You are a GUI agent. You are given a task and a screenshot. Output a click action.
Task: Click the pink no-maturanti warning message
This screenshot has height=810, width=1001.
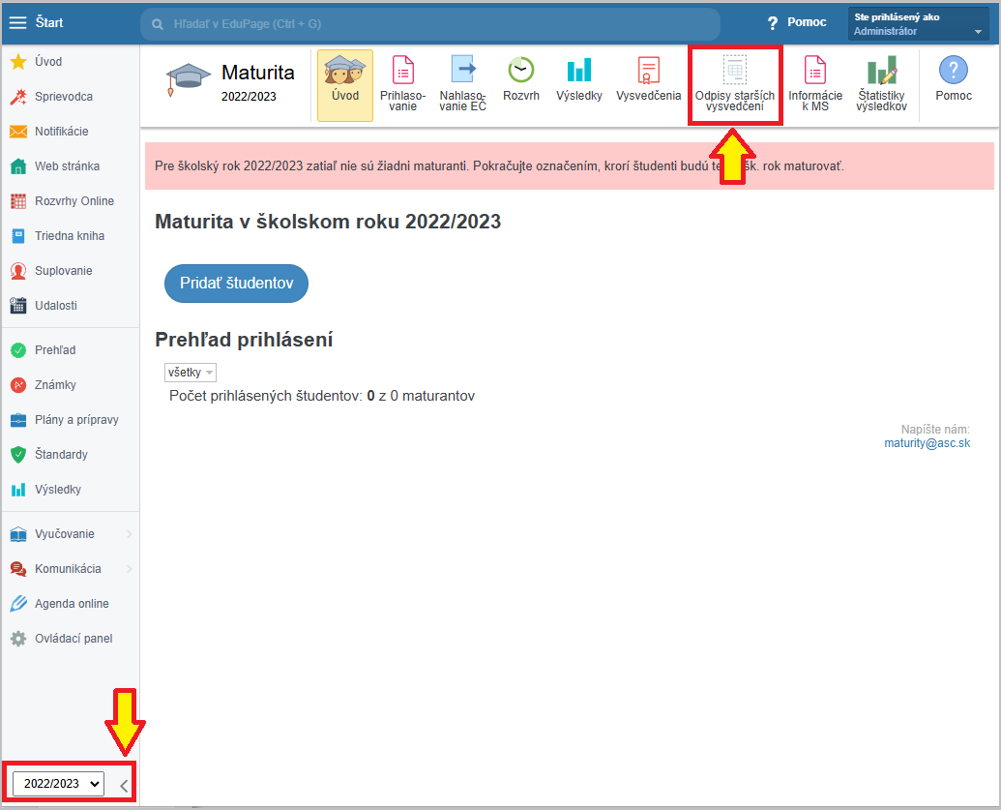click(570, 166)
